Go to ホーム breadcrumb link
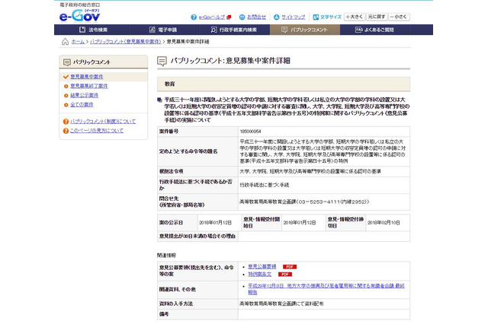This screenshot has width=488, height=324. (78, 42)
